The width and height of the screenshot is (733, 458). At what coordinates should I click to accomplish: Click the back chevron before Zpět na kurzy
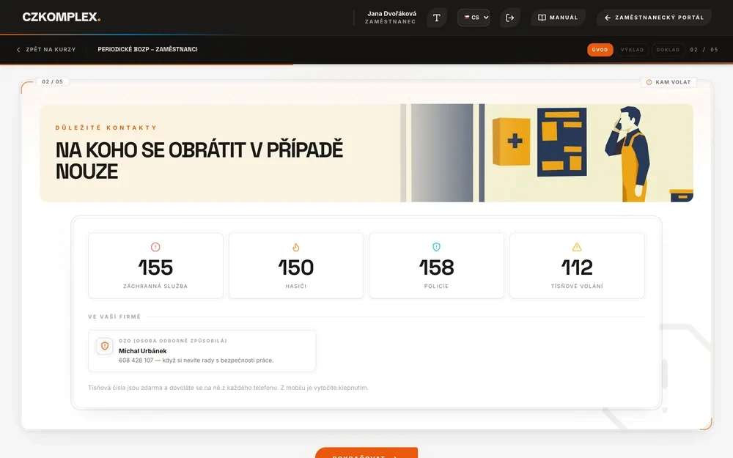click(18, 50)
